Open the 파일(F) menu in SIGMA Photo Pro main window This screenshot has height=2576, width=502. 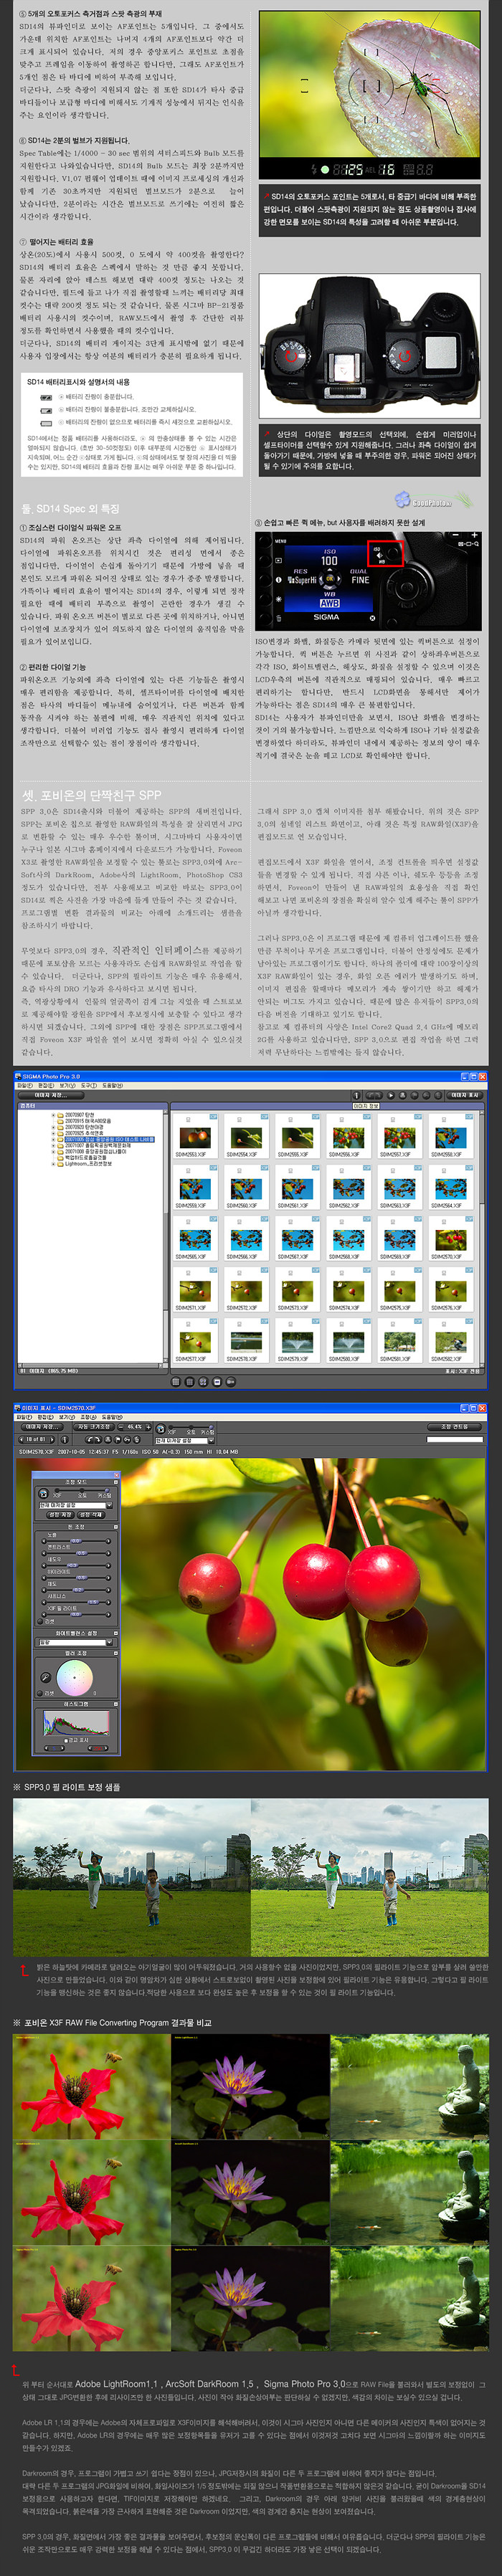(x=25, y=1086)
